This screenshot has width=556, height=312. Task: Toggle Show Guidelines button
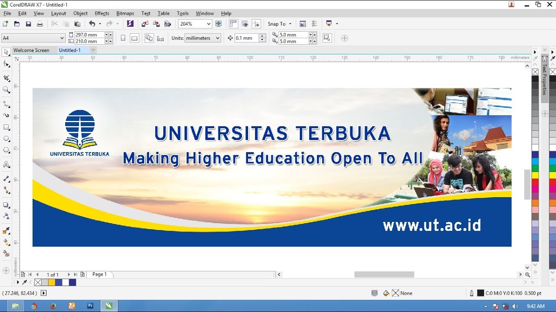coord(256,24)
